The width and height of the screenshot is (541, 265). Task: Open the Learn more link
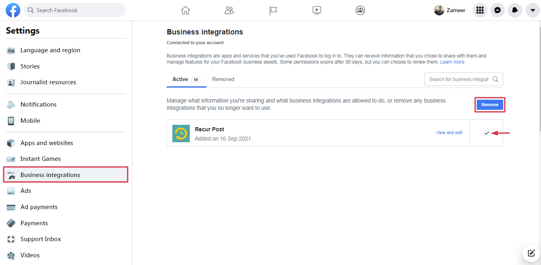point(452,62)
